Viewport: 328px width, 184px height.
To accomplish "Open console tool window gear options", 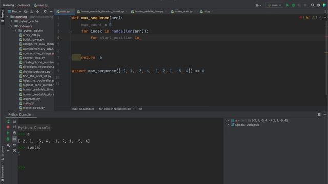I will [x=319, y=114].
